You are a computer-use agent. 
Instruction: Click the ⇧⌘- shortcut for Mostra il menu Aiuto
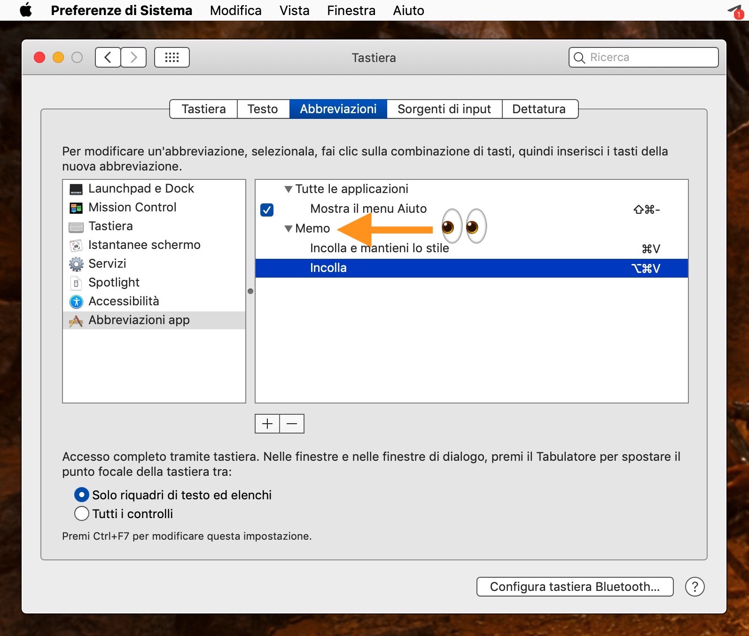[647, 209]
